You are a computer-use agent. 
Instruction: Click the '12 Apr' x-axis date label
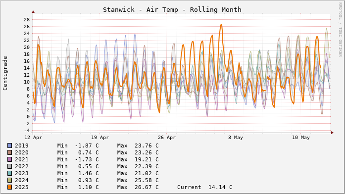point(33,138)
